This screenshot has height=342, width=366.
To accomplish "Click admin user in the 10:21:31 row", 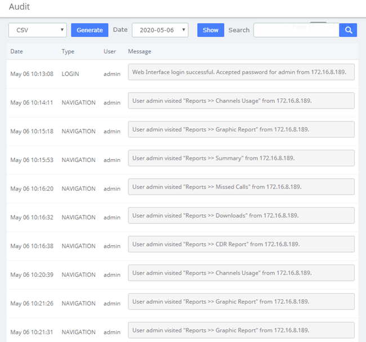I will click(x=112, y=332).
